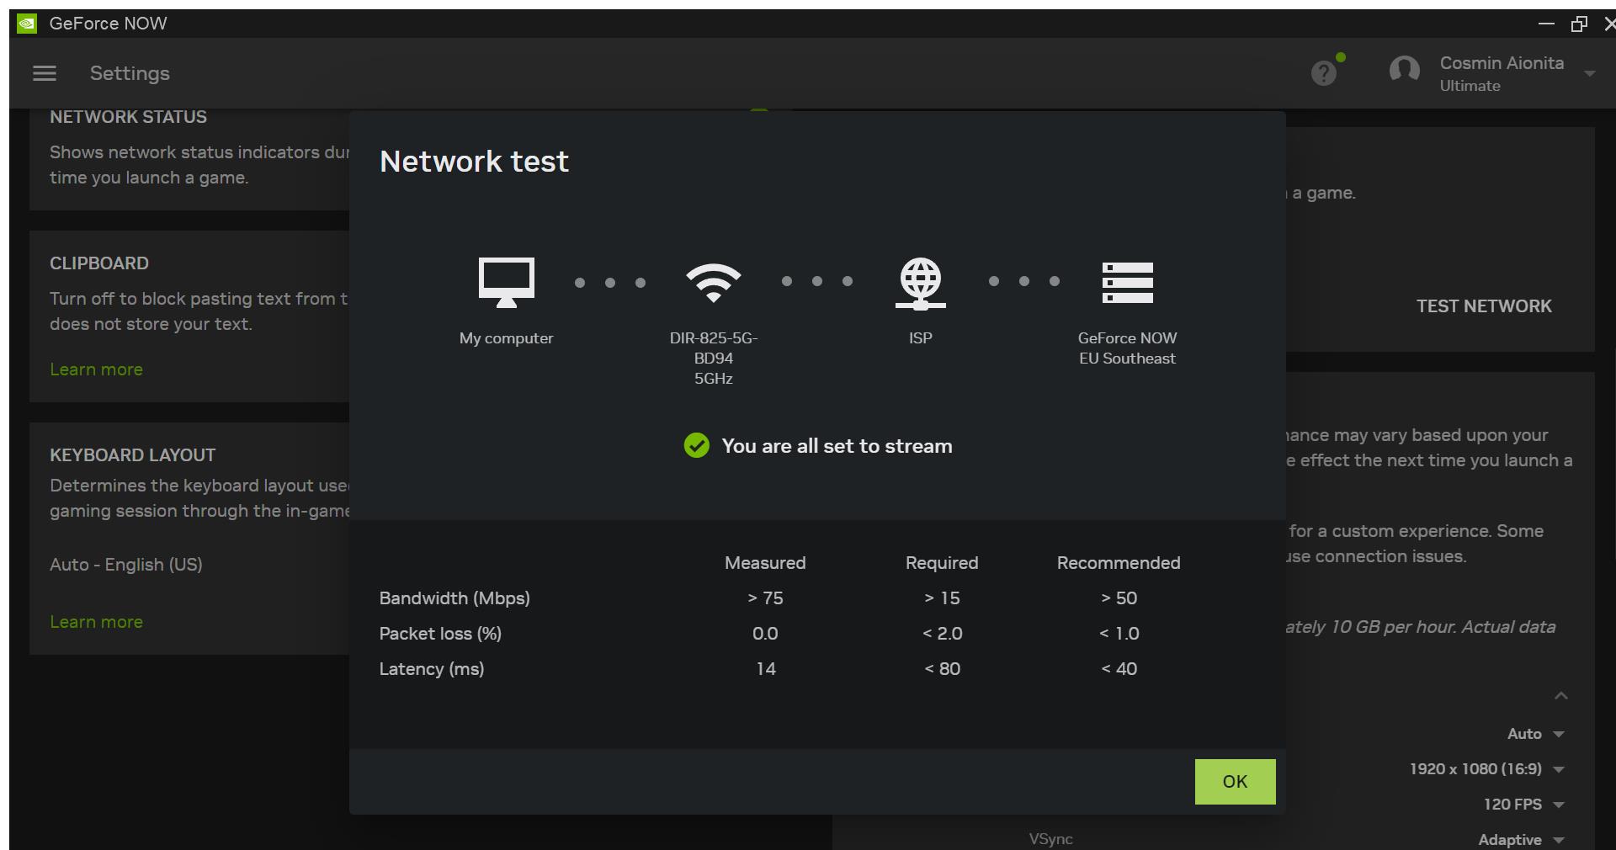Click the My computer monitor icon
This screenshot has width=1616, height=850.
click(x=506, y=282)
